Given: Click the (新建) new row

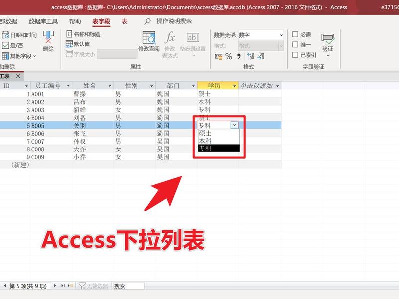Looking at the screenshot, I should point(141,165).
